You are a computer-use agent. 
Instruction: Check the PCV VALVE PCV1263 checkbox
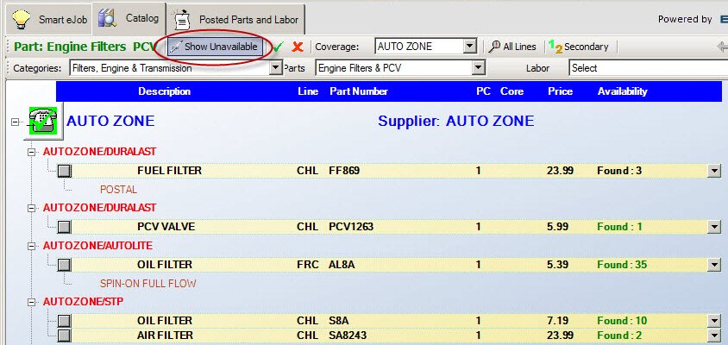coord(64,227)
